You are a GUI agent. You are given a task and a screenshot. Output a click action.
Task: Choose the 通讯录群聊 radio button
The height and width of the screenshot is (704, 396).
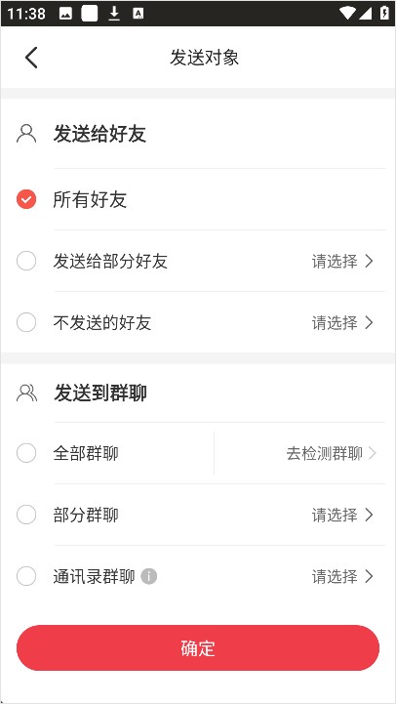click(x=26, y=576)
